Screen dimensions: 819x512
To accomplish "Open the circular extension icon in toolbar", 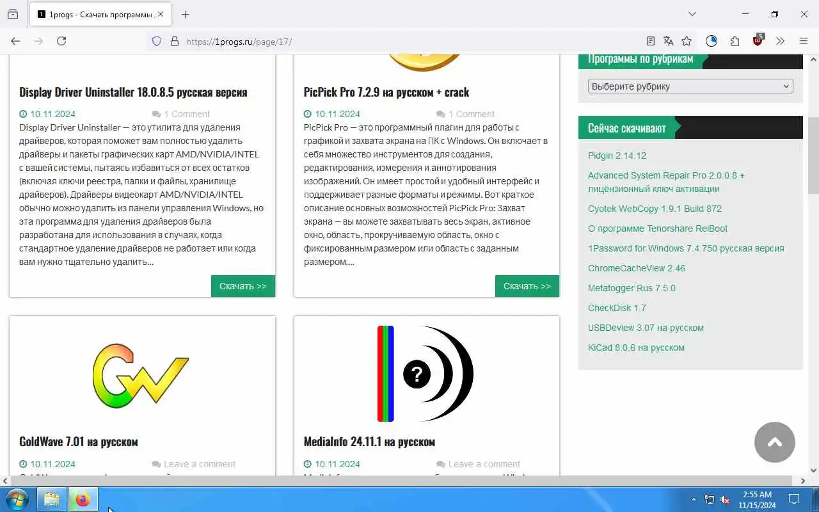I will point(712,41).
